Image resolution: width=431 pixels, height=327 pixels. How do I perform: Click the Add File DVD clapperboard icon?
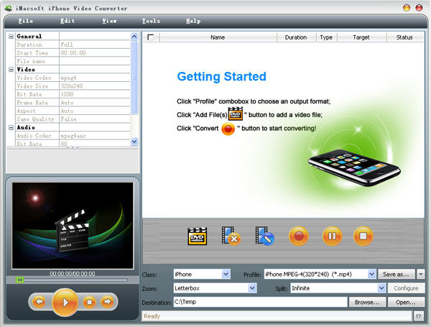pos(197,236)
